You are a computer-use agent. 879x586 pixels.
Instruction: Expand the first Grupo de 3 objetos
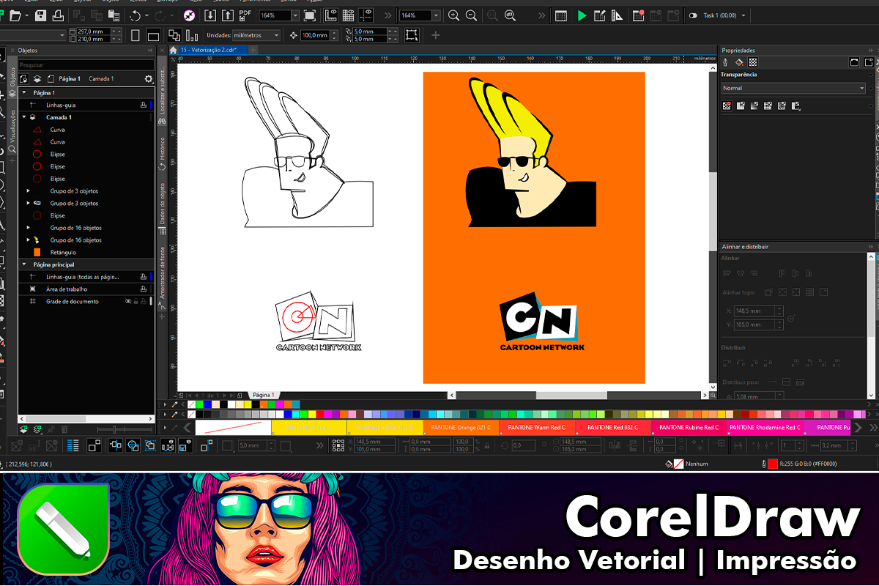coord(29,191)
